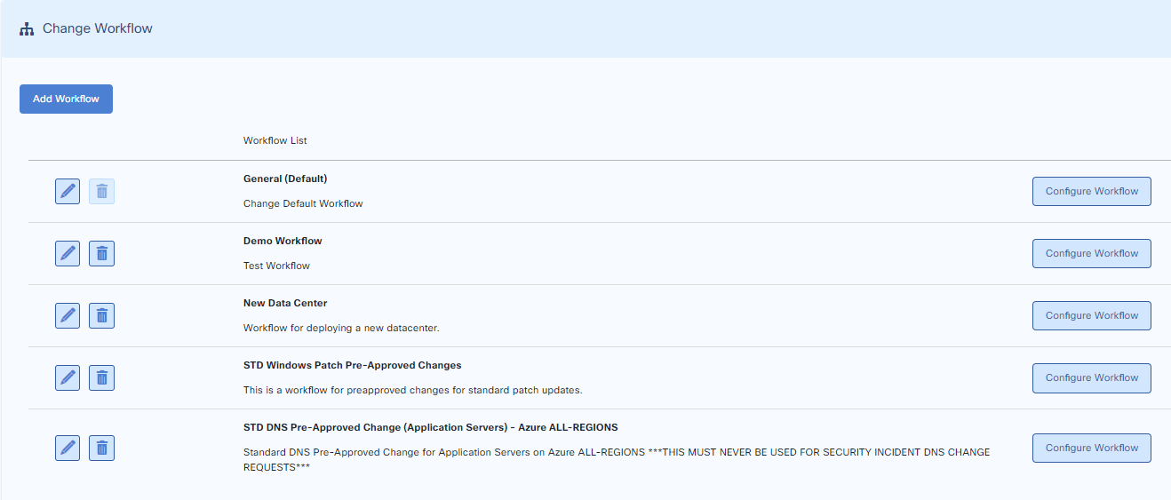Delete the Demo Workflow

coord(101,253)
